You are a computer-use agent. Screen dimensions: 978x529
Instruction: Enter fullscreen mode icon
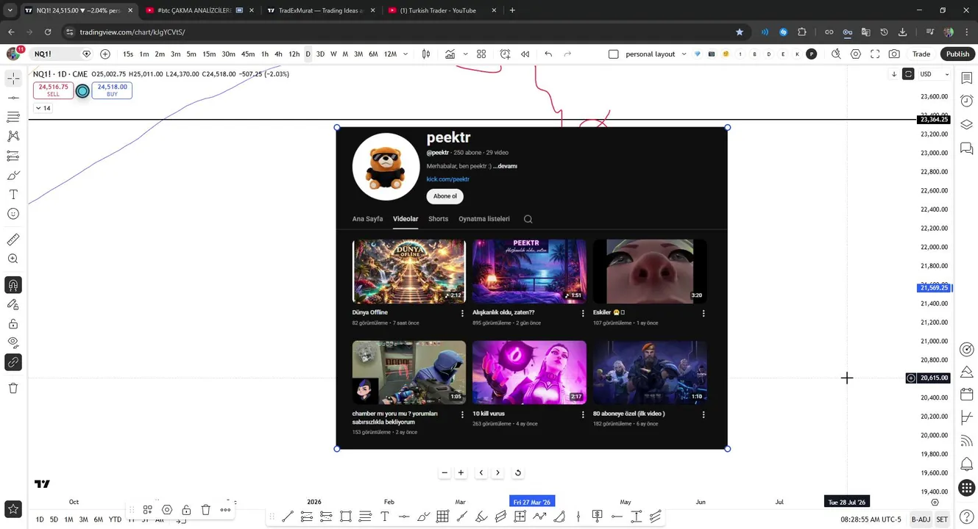click(x=875, y=54)
